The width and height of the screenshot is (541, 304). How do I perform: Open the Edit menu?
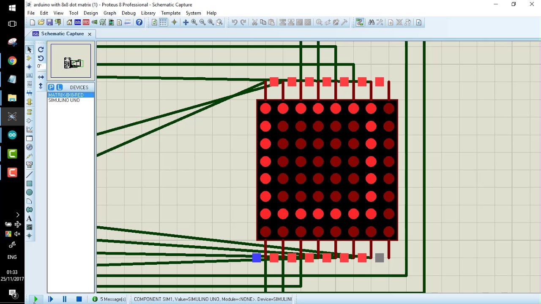[x=44, y=13]
